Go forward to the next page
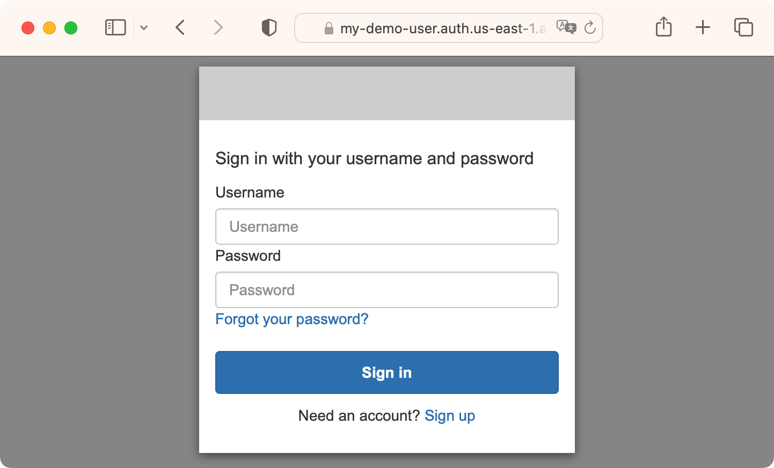 click(x=217, y=27)
